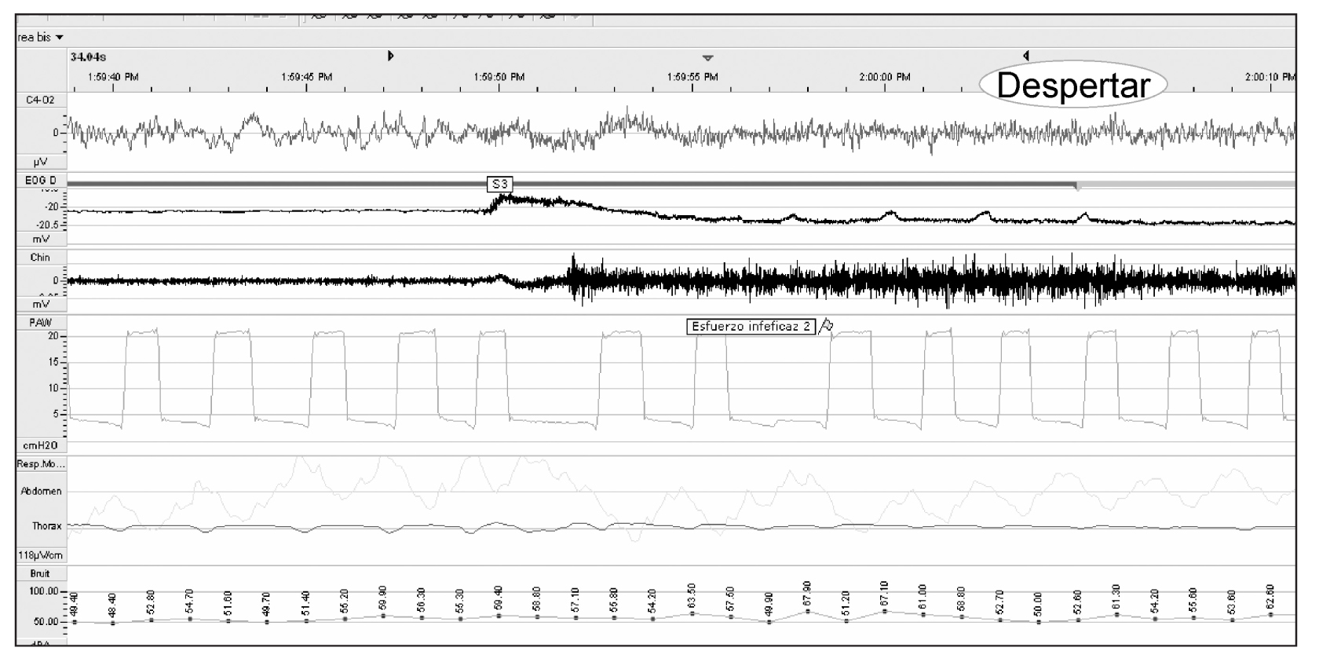The image size is (1319, 662).
Task: Open the 'rea bis' montage dropdown
Action: coord(40,38)
